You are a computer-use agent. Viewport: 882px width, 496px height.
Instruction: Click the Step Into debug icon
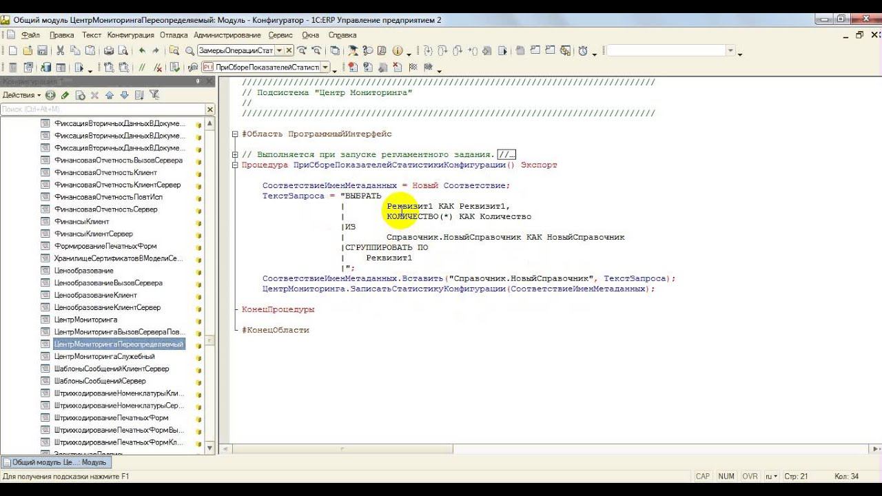coord(427,51)
